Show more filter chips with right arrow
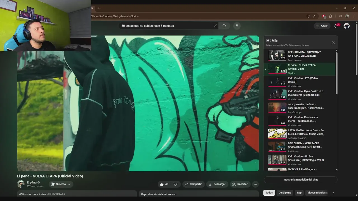 pyautogui.click(x=334, y=193)
